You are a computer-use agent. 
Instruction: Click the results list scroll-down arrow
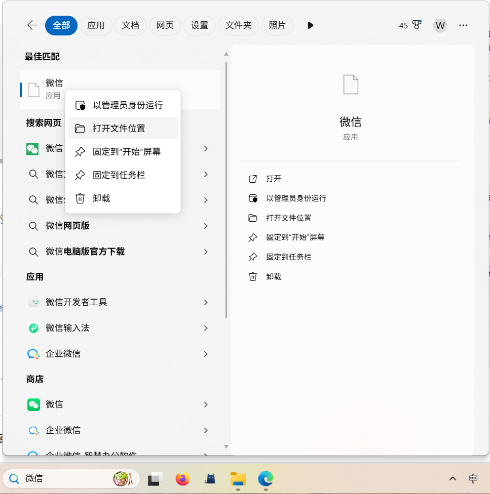[226, 447]
